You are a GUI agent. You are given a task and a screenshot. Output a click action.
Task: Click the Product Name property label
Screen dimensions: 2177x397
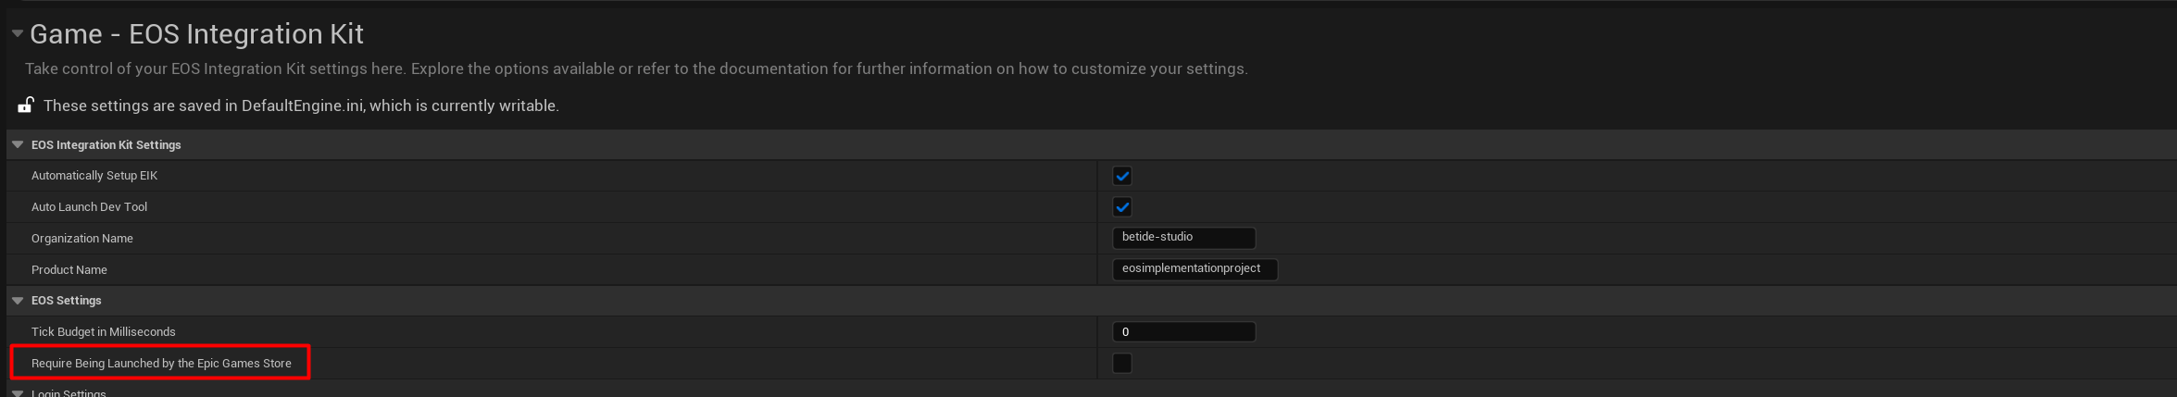[x=69, y=270]
